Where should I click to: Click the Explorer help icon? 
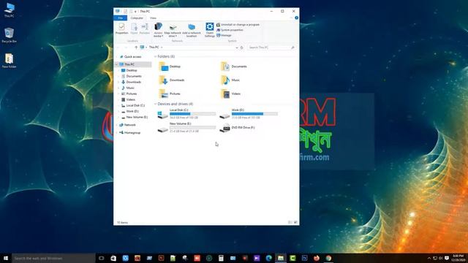tap(296, 18)
